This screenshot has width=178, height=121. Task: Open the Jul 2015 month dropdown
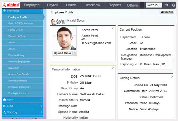pyautogui.click(x=154, y=5)
